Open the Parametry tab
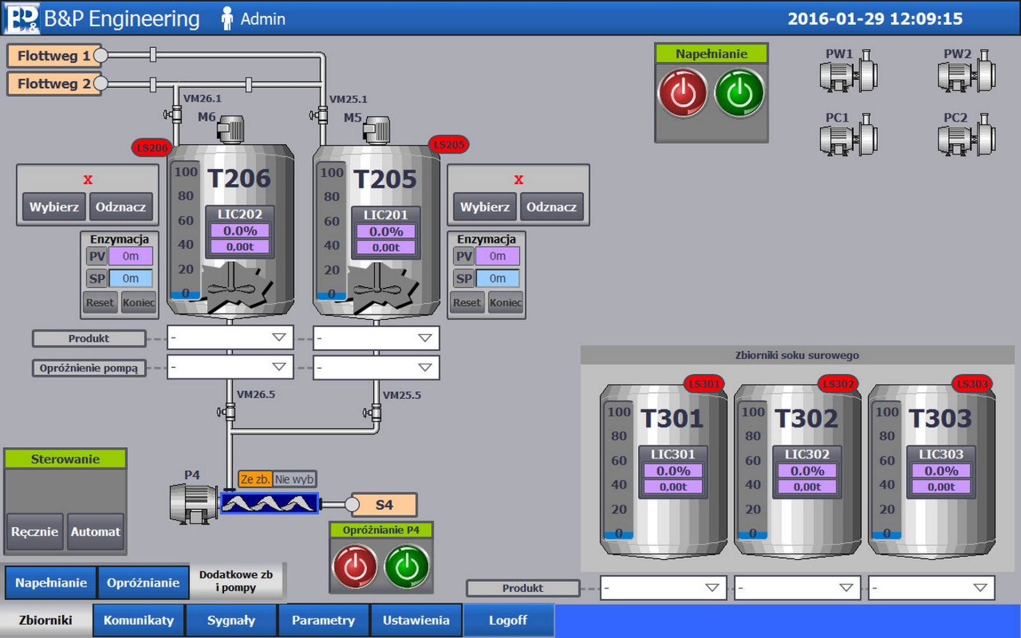The width and height of the screenshot is (1021, 638). coord(323,620)
